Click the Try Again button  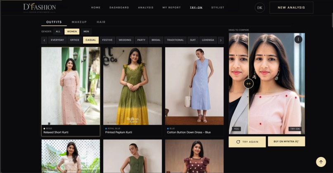pyautogui.click(x=247, y=142)
